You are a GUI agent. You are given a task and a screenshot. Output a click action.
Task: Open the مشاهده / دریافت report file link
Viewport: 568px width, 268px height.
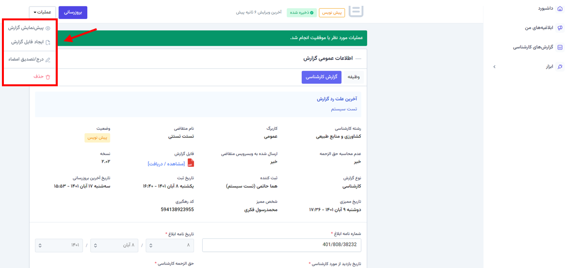point(166,164)
